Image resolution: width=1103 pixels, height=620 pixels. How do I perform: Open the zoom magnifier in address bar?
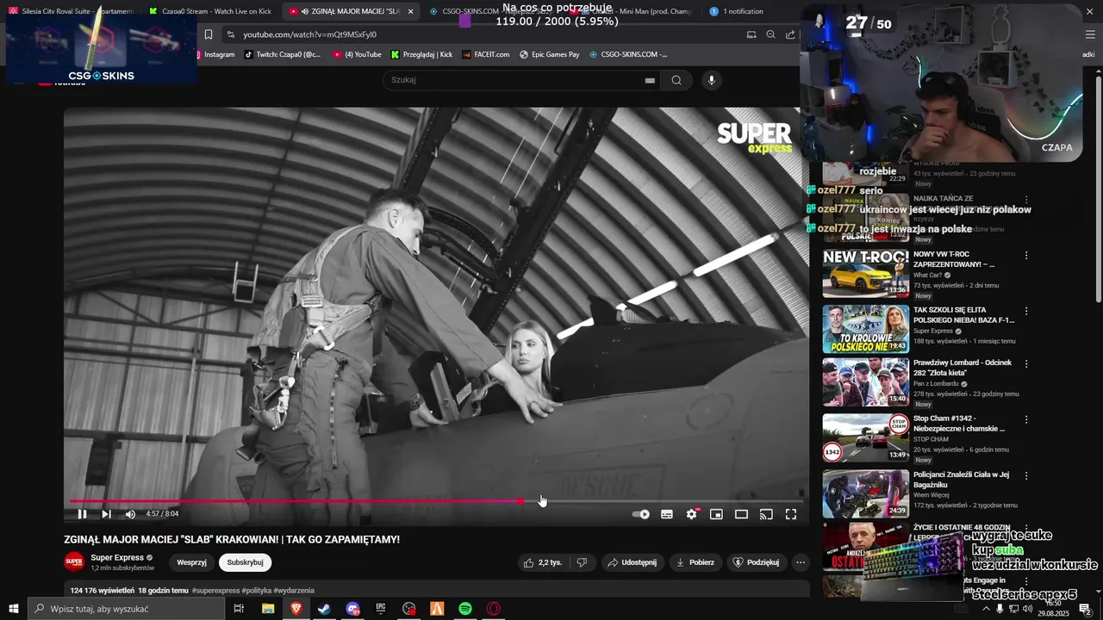[770, 34]
